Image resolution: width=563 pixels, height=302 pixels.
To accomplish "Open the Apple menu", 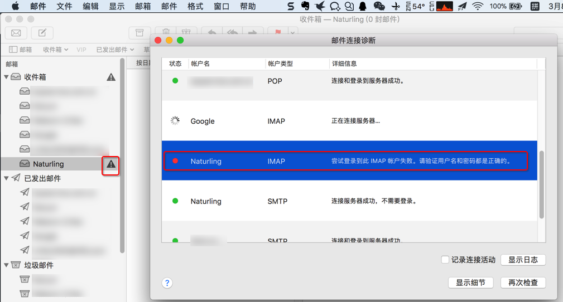I will (x=16, y=6).
